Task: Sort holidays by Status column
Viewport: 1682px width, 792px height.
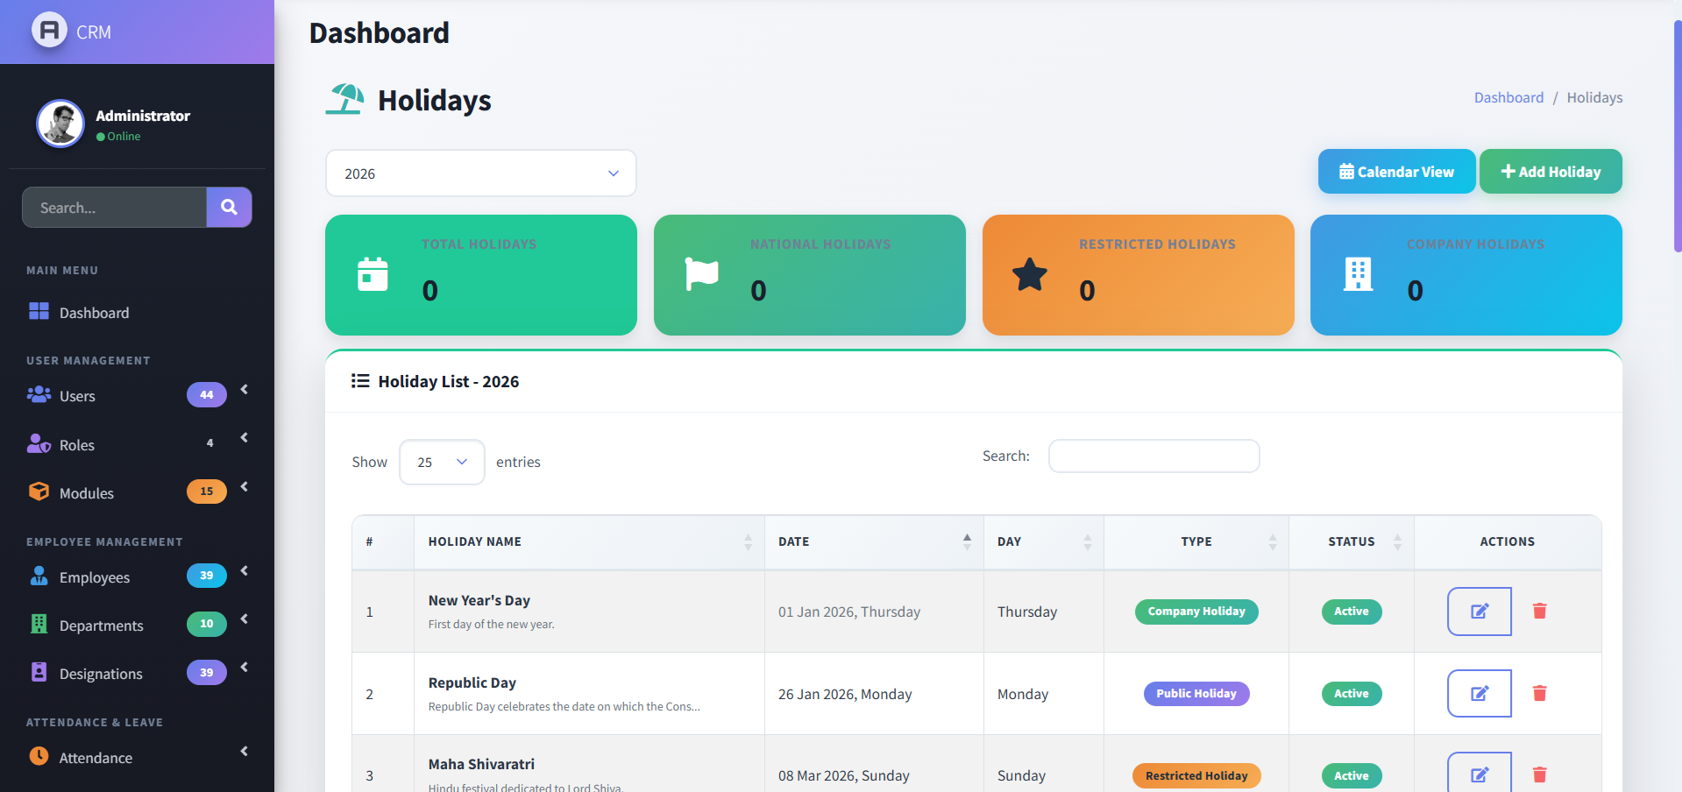Action: click(x=1351, y=542)
